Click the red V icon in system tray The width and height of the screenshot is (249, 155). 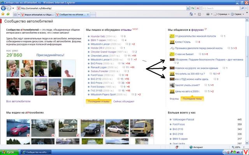tap(246, 152)
